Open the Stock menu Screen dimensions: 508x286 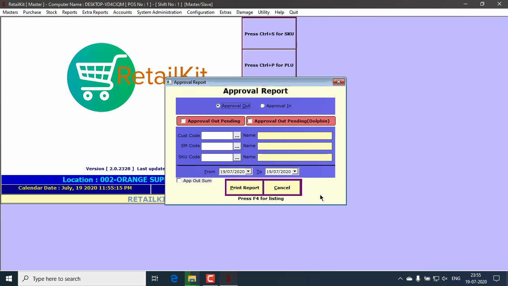point(51,12)
